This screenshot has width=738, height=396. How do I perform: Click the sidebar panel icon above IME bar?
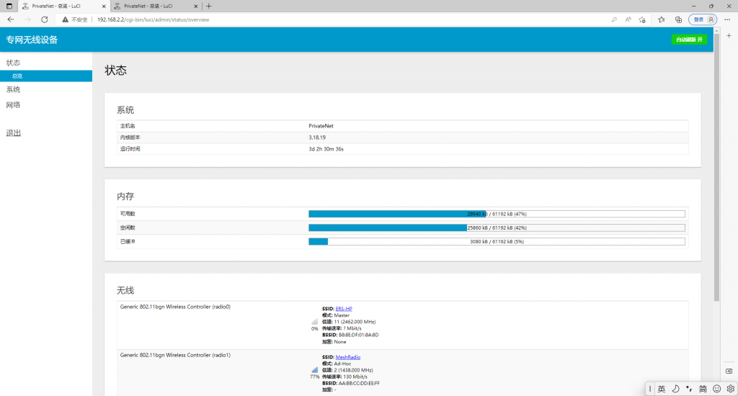click(x=729, y=371)
